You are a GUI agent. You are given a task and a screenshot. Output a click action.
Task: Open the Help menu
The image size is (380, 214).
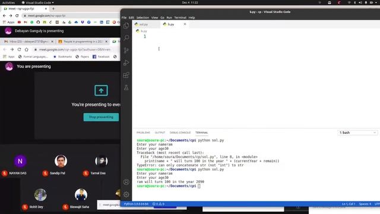click(192, 18)
